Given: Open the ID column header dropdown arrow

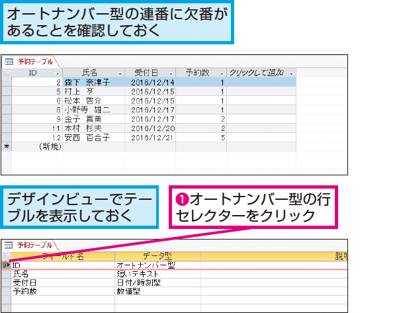Looking at the screenshot, I should [58, 73].
